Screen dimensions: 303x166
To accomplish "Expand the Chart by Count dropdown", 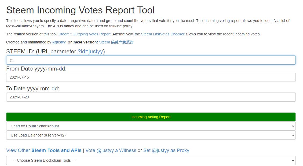I will point(151,126).
